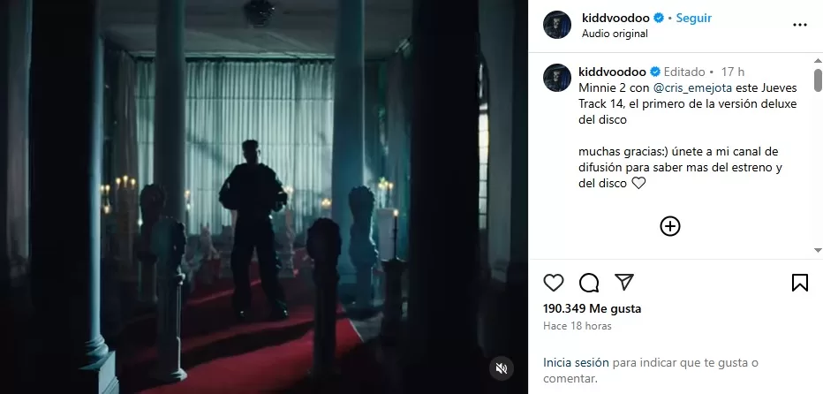Open comments via the speech bubble icon
Screen dimensions: 823x394
589,283
